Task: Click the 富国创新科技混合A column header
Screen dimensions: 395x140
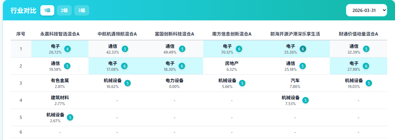Action: click(x=174, y=34)
